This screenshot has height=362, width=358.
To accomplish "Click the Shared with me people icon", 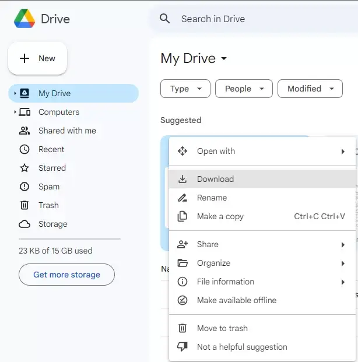I will 24,131.
